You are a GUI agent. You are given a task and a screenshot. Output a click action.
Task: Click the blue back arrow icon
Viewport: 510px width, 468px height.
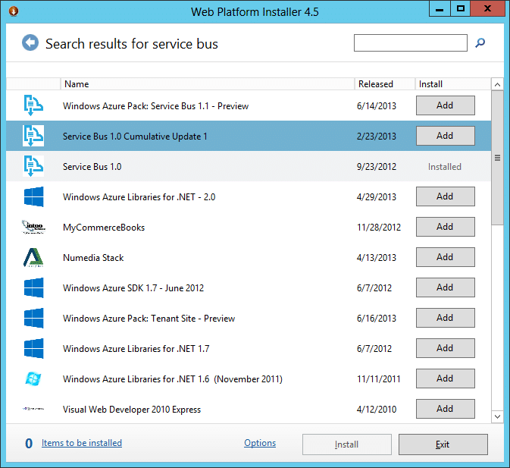[30, 43]
